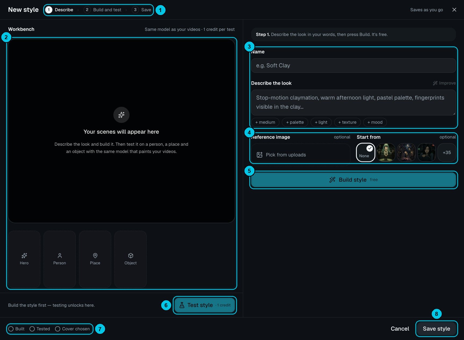The height and width of the screenshot is (340, 464).
Task: Choose the green-lit figure style thumbnail
Action: pos(386,152)
